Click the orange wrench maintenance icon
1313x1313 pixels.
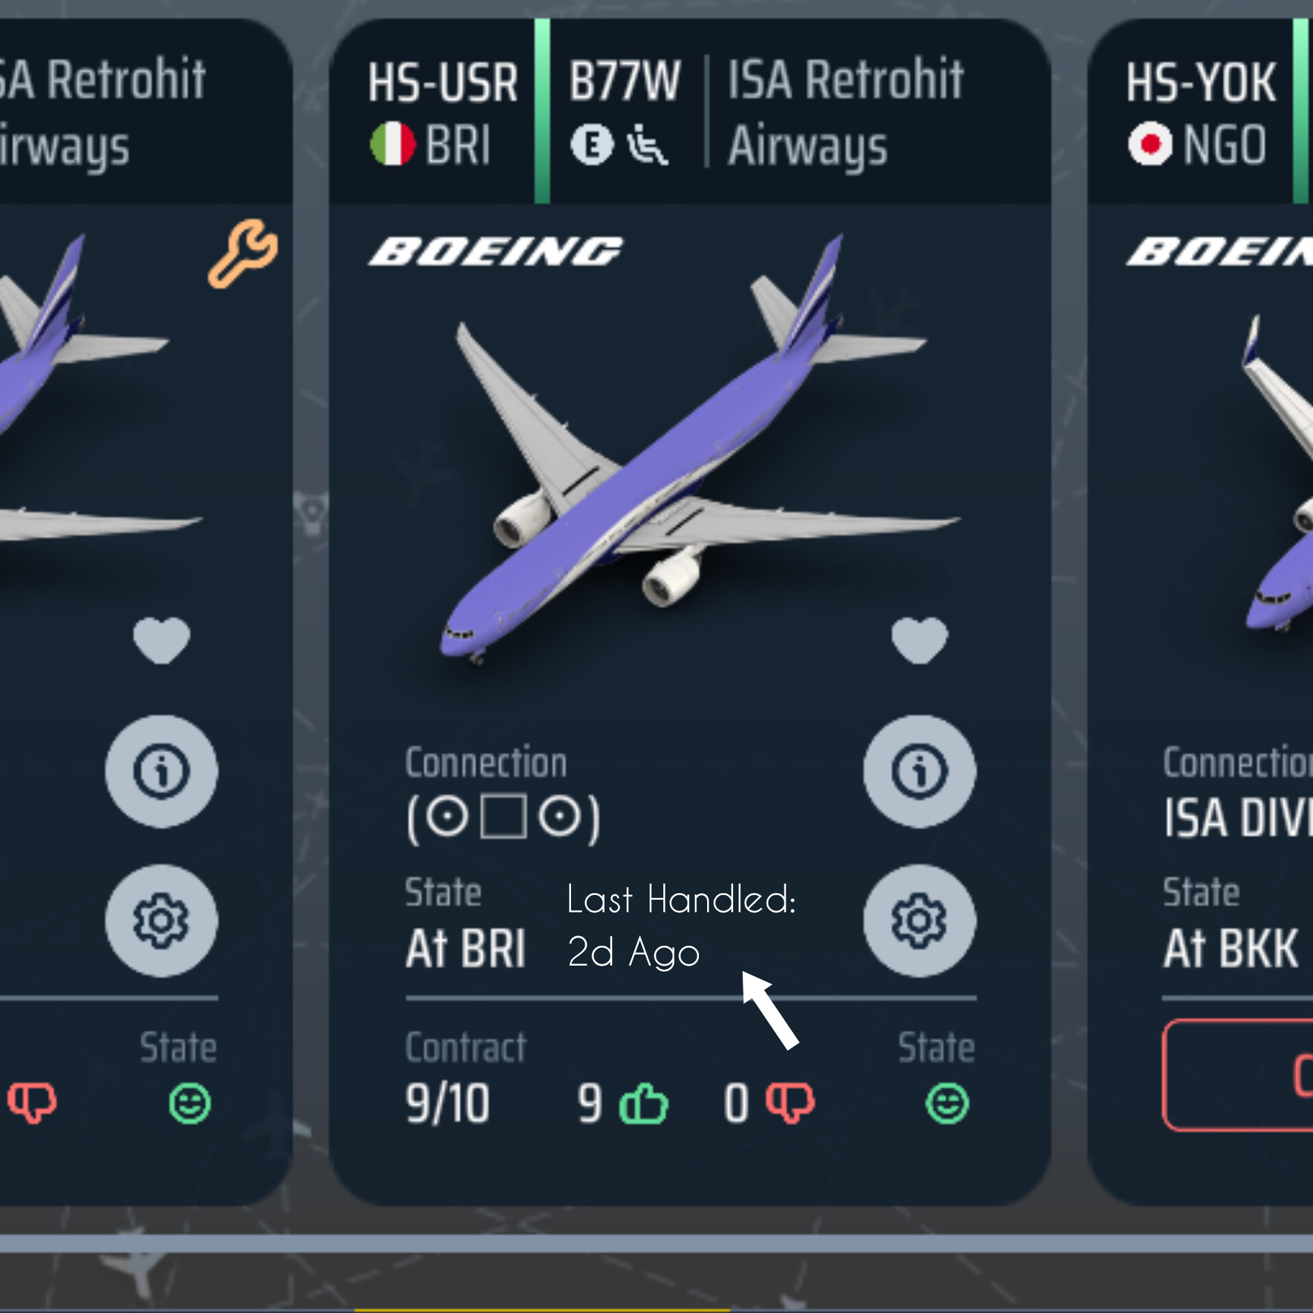[x=243, y=253]
